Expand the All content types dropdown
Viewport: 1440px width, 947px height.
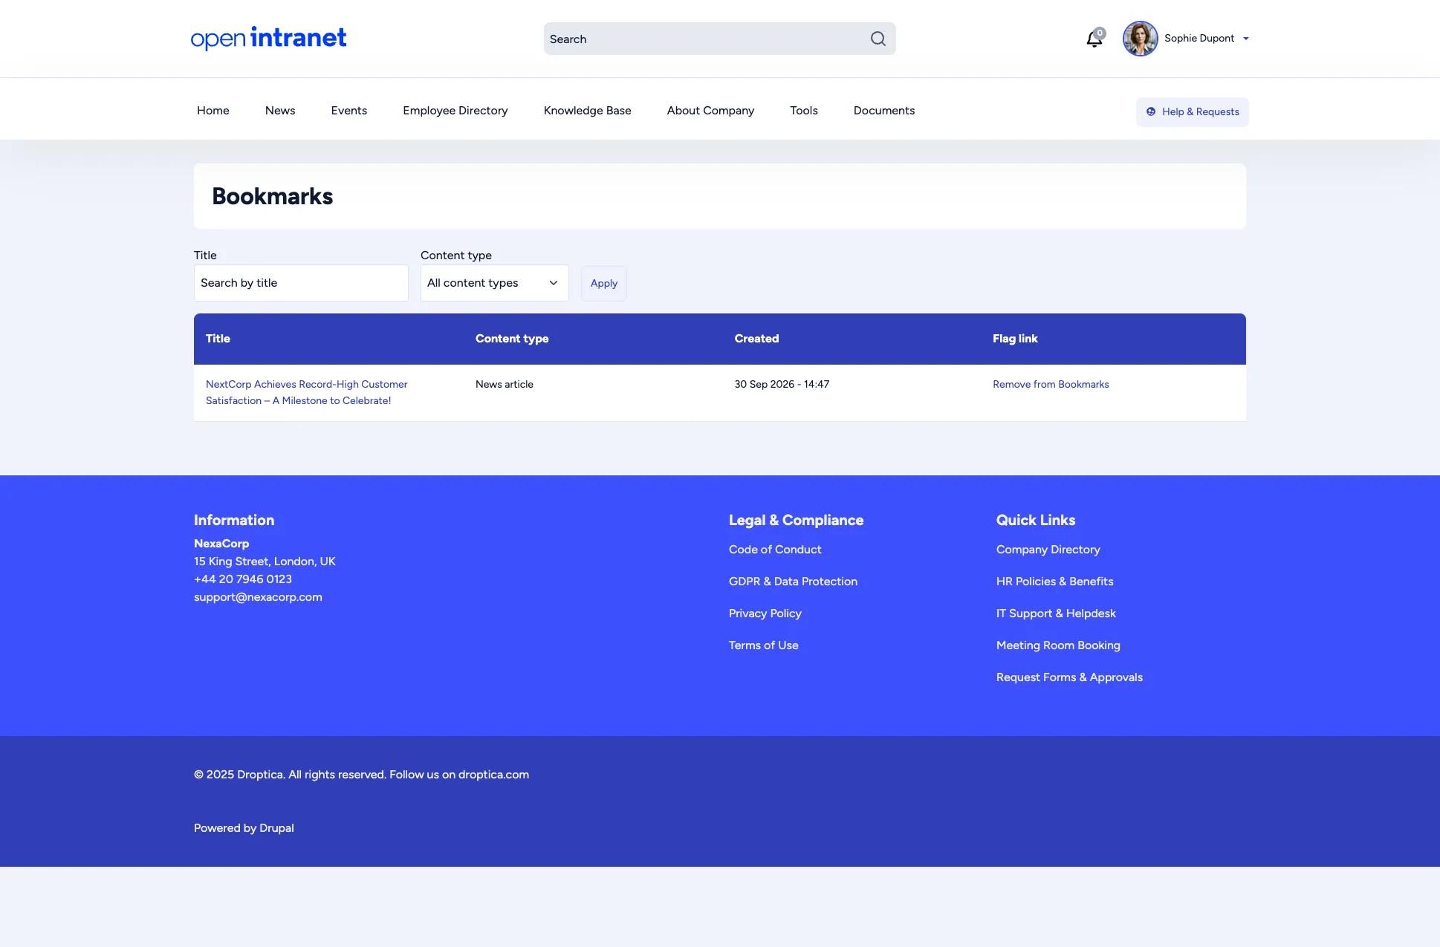[x=494, y=283]
